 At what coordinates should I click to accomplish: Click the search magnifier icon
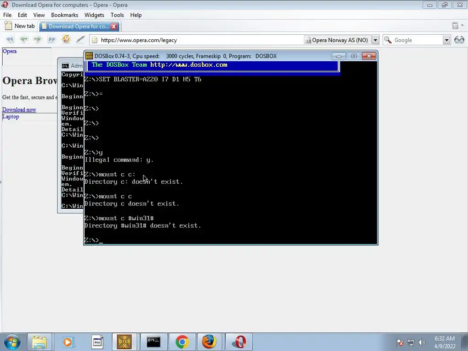click(x=388, y=40)
